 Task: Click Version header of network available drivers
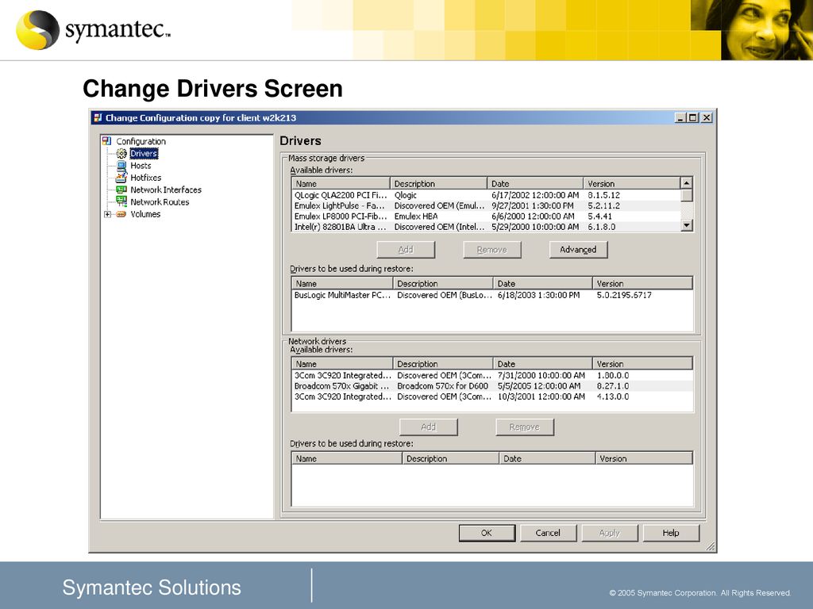(x=642, y=363)
